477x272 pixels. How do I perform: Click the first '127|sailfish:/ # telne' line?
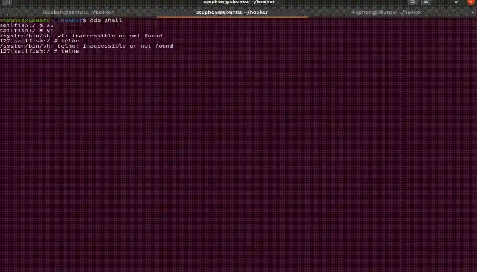[x=40, y=41]
